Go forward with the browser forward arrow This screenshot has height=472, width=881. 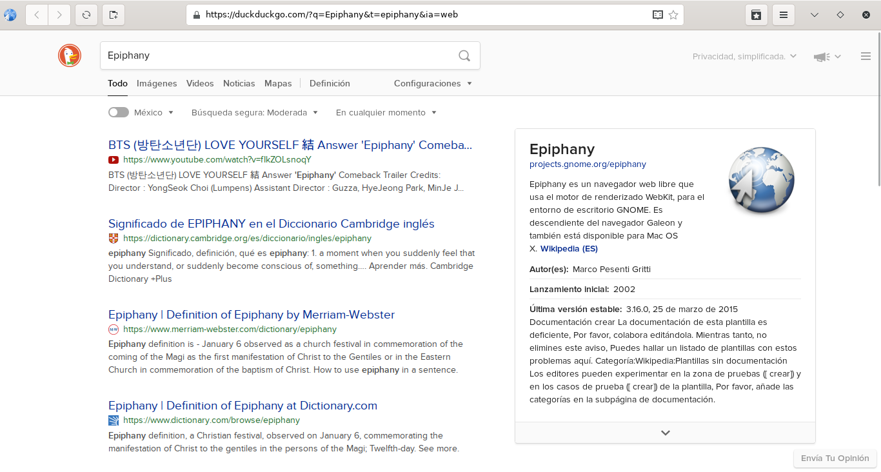[59, 14]
